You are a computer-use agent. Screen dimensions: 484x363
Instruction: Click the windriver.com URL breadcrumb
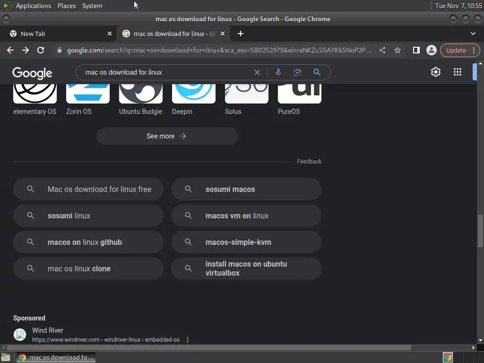105,339
